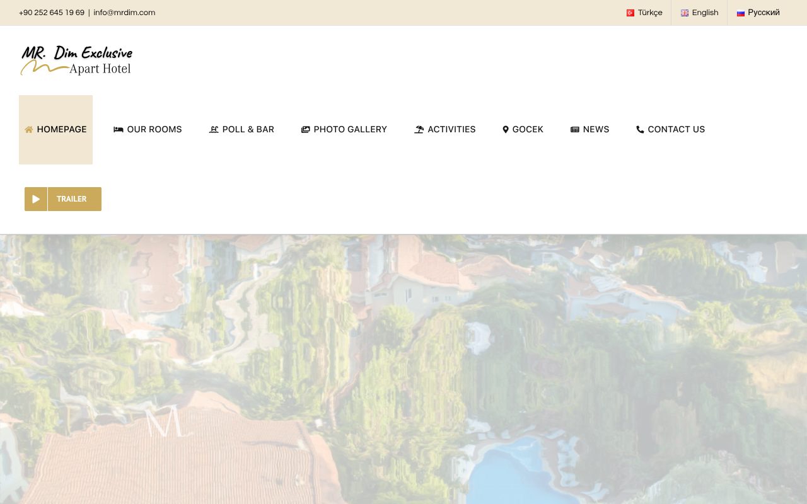The height and width of the screenshot is (504, 807).
Task: Click the Turkish flag icon
Action: pyautogui.click(x=630, y=13)
